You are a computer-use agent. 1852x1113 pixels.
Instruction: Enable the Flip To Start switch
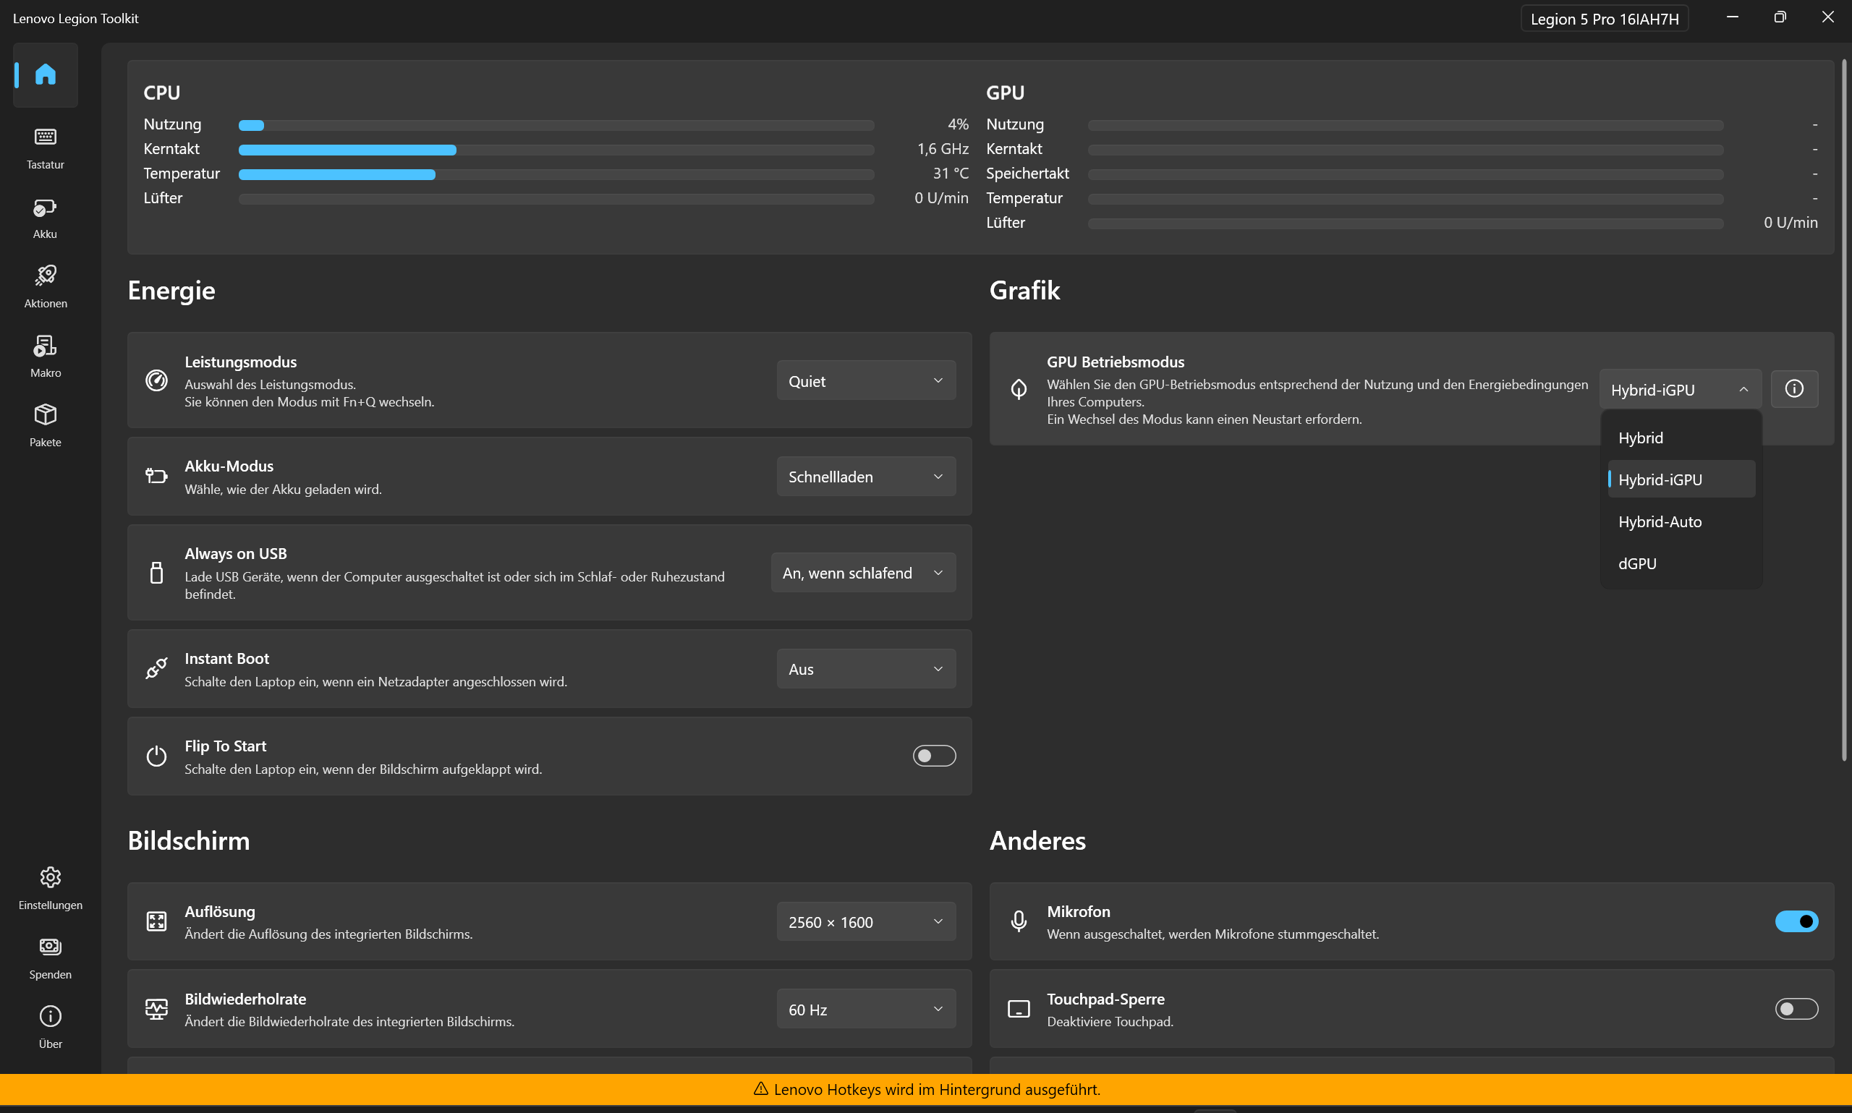(933, 755)
